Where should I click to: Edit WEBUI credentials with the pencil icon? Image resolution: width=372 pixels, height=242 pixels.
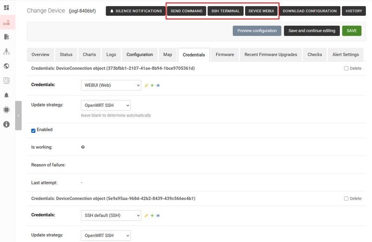[146, 85]
